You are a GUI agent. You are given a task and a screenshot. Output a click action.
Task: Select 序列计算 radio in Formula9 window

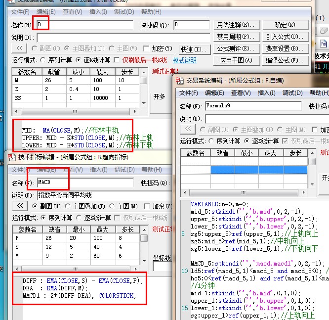(211, 141)
